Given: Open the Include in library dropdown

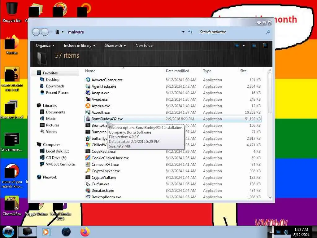Looking at the screenshot, I should click(80, 46).
